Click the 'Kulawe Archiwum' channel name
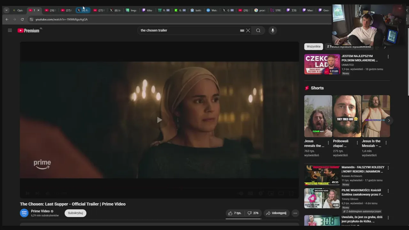409x230 pixels. pyautogui.click(x=352, y=176)
